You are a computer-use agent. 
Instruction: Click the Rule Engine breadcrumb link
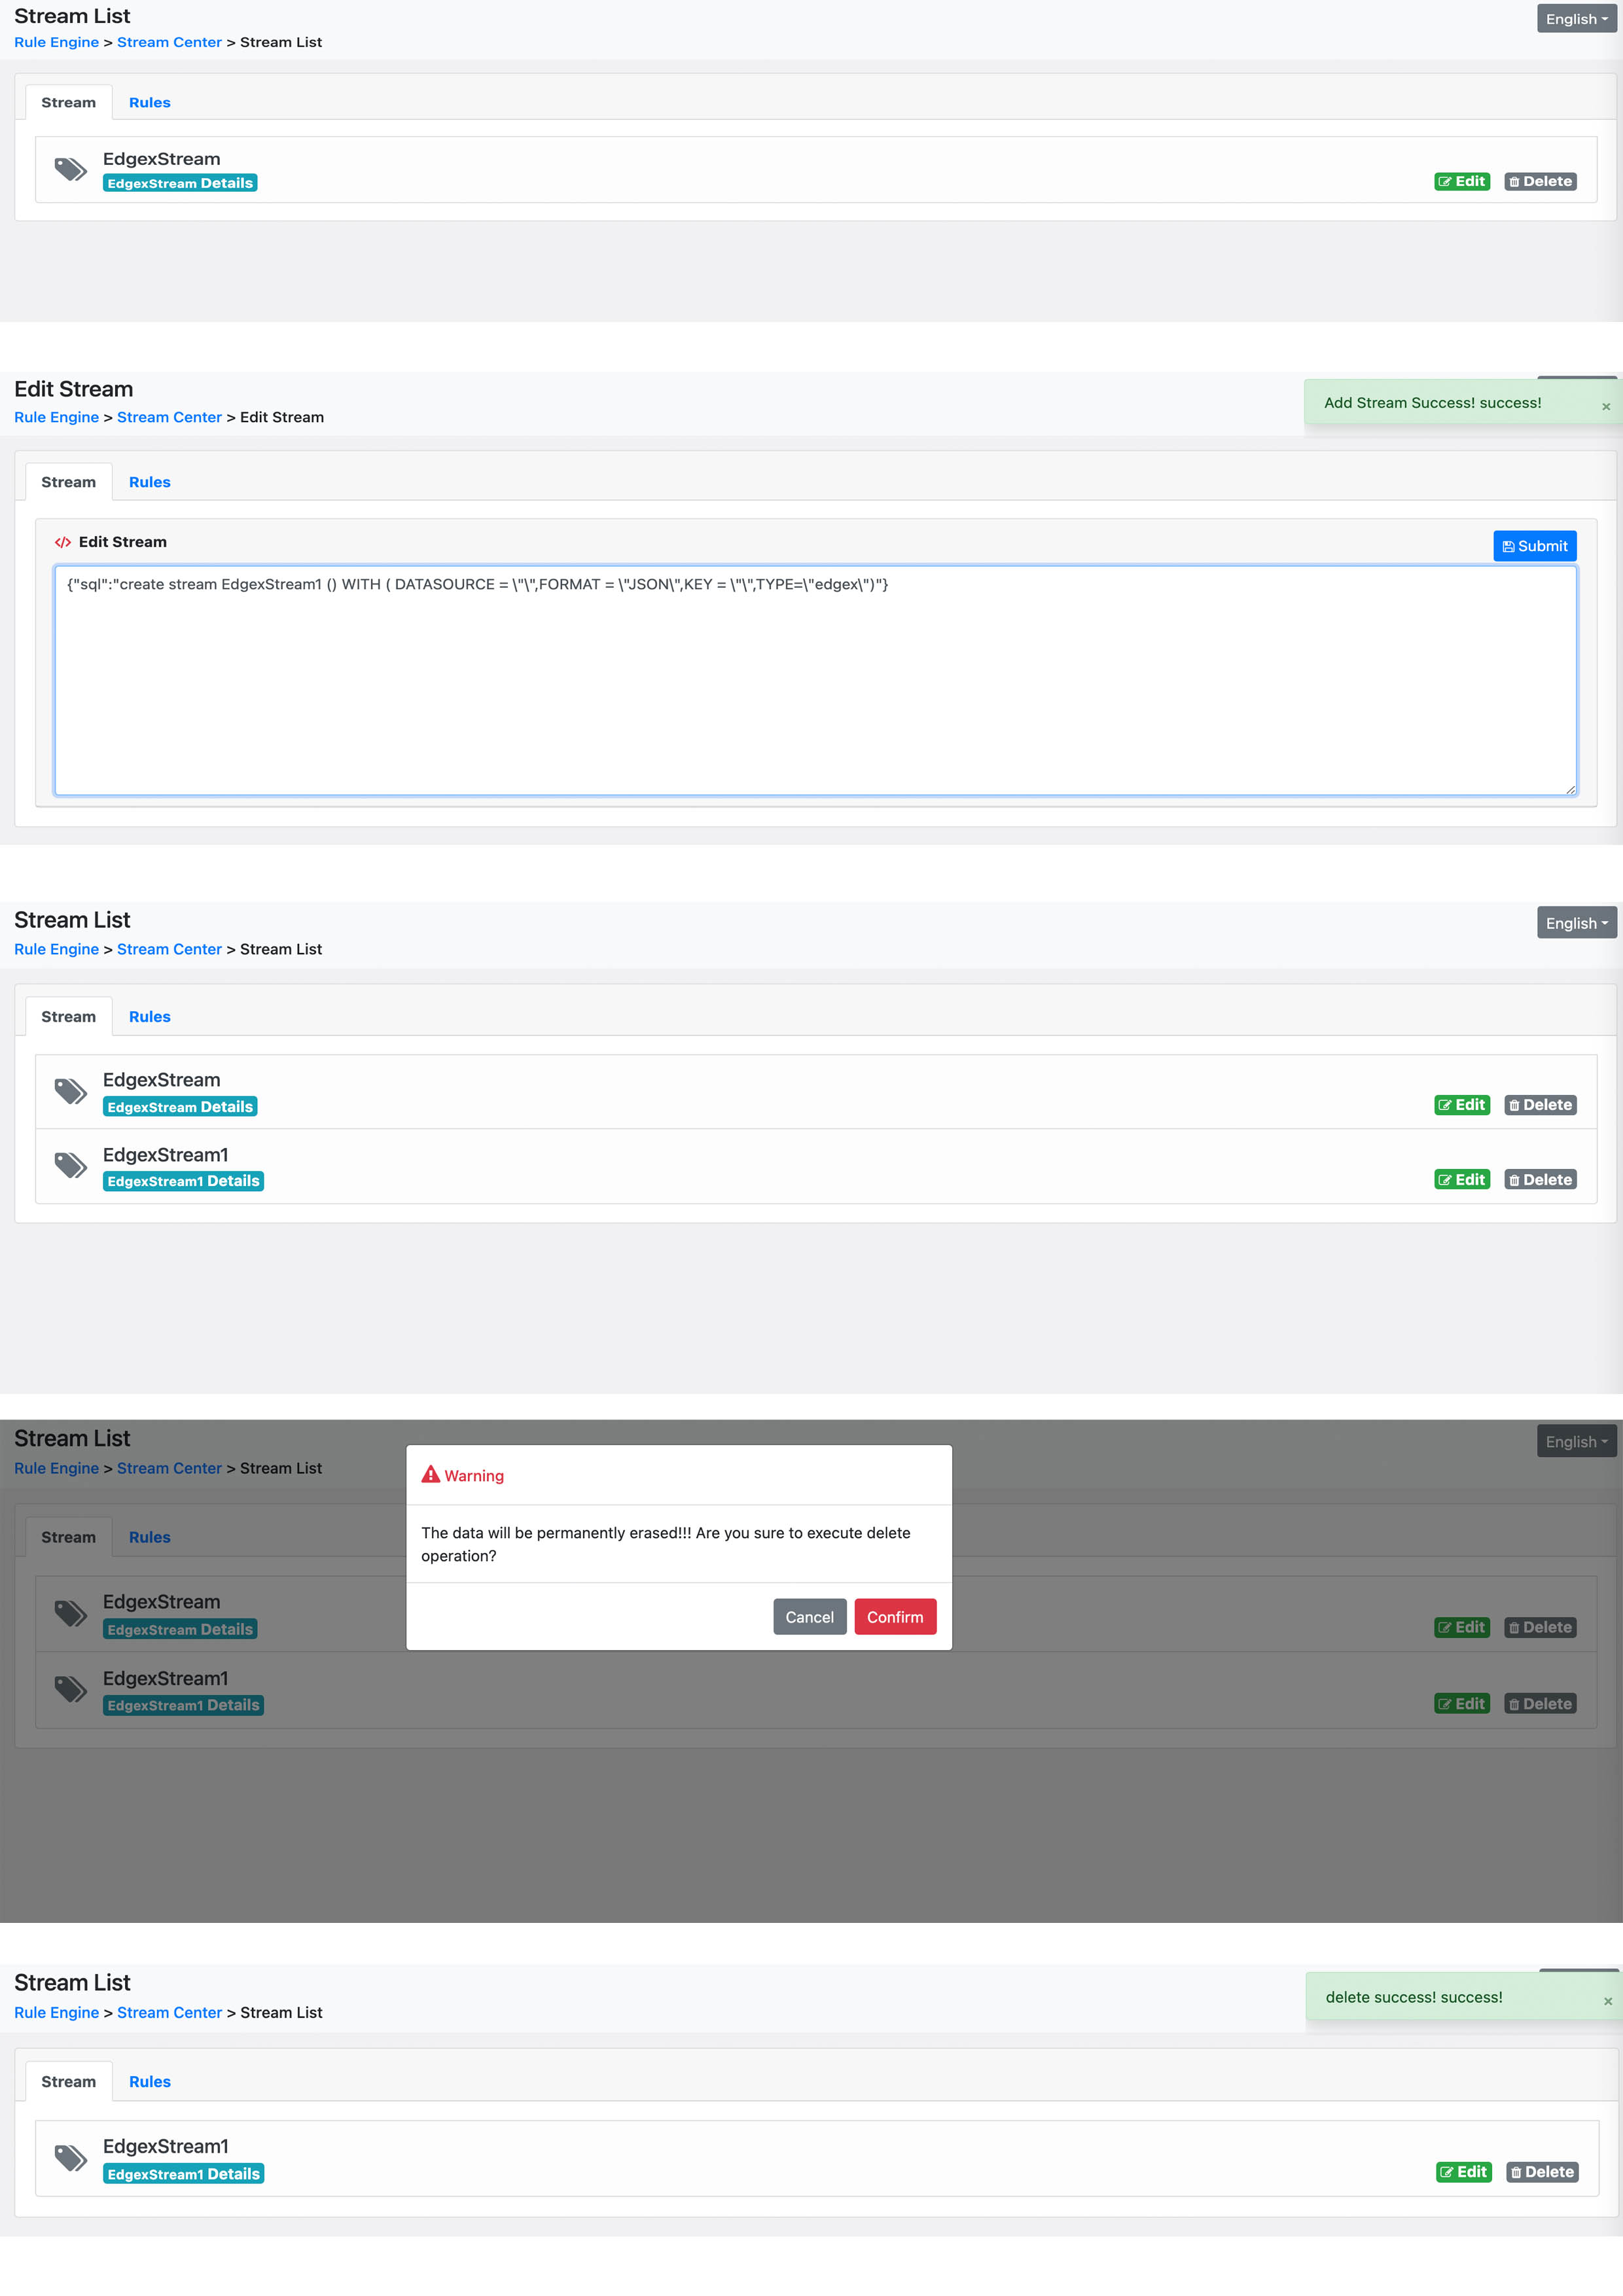56,42
